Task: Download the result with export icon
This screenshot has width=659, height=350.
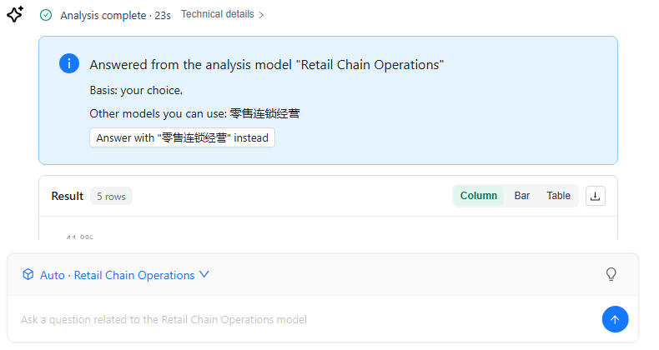Action: 596,196
